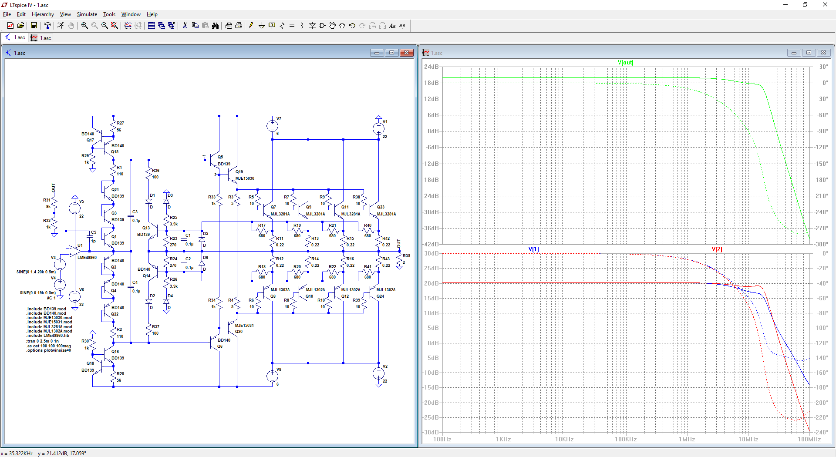This screenshot has height=457, width=836.
Task: Open the View menu
Action: [x=65, y=14]
